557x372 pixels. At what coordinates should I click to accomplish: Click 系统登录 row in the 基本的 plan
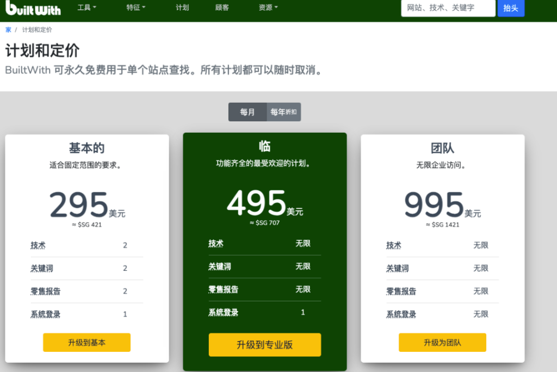[86, 314]
